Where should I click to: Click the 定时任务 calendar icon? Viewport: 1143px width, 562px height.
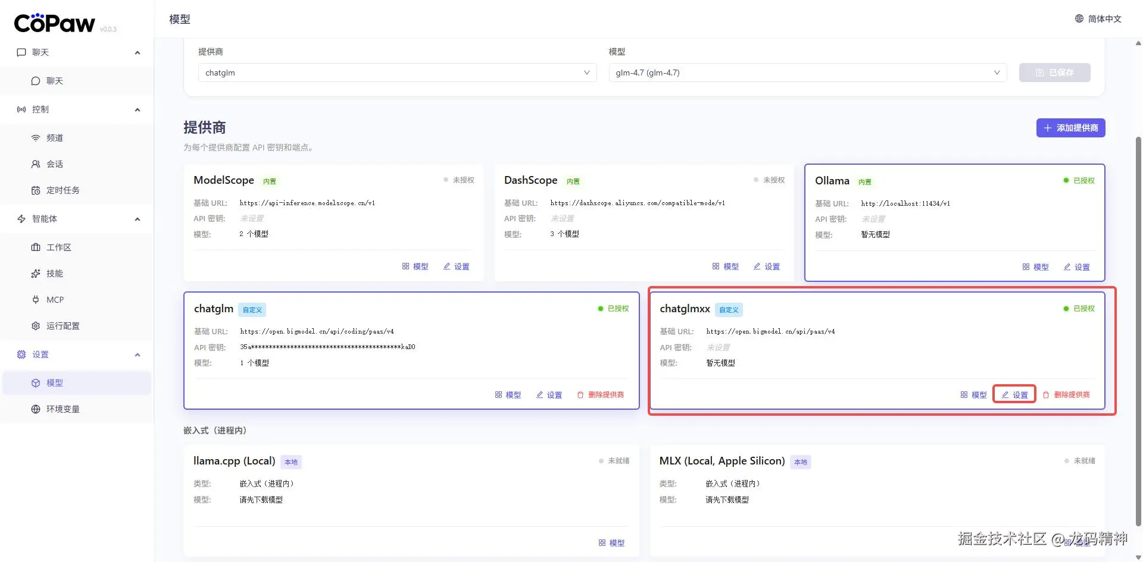coord(36,190)
